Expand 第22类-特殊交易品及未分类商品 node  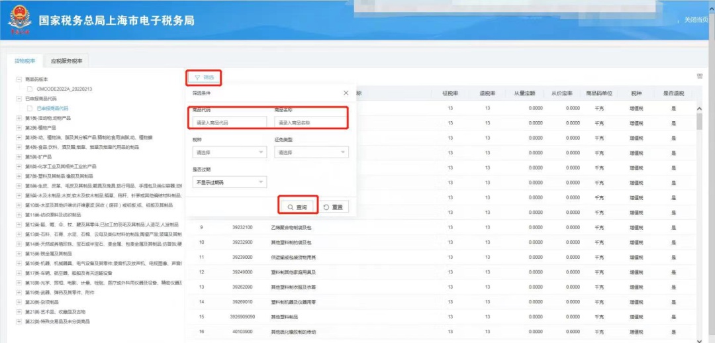[19, 321]
